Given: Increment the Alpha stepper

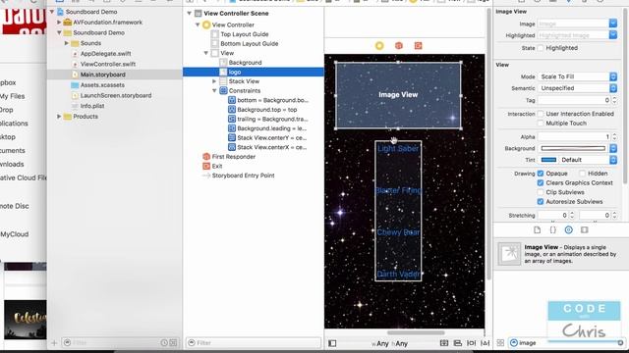Looking at the screenshot, I should (614, 135).
